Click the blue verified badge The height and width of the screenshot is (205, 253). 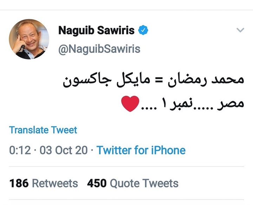(143, 31)
